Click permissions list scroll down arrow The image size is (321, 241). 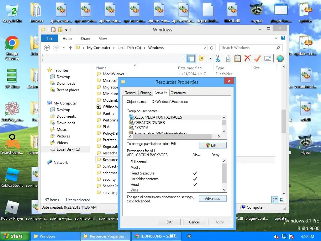tap(224, 190)
